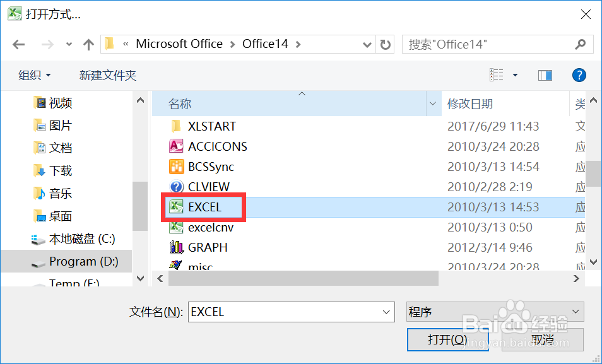602x364 pixels.
Task: Click the 新建文件夹 toolbar button
Action: pos(107,75)
